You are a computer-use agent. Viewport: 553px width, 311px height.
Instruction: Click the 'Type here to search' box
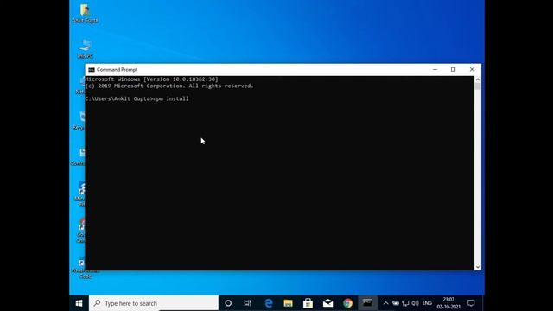click(154, 303)
